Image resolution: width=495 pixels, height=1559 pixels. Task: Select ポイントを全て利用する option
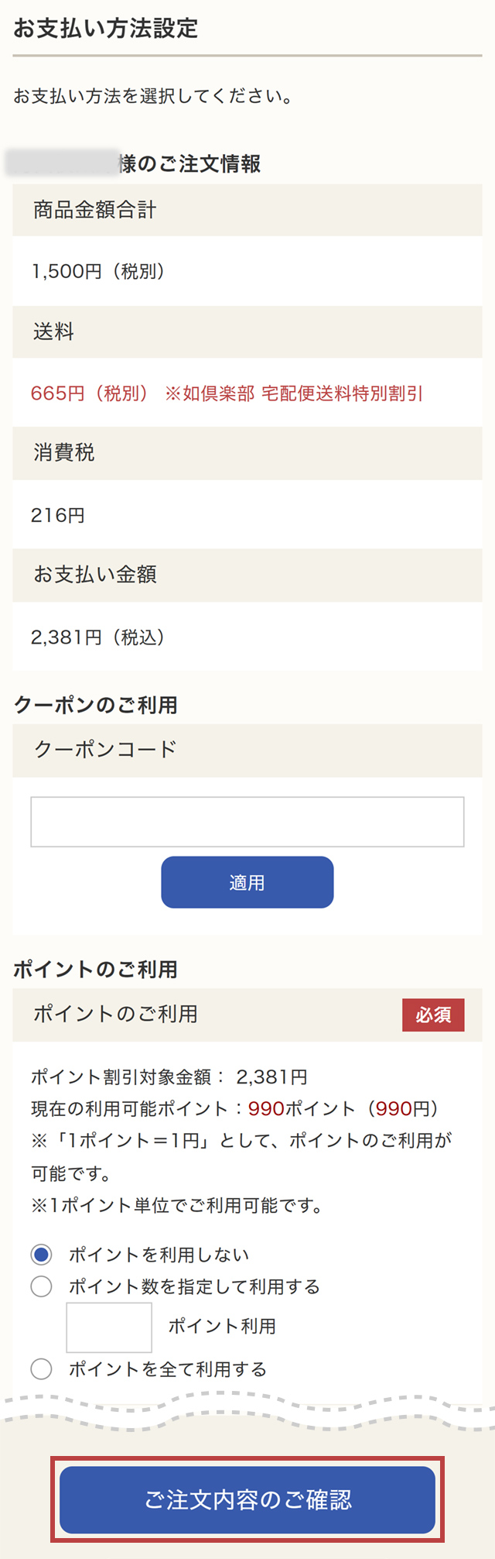(40, 1368)
